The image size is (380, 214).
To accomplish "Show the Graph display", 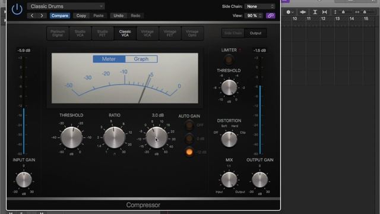I will point(141,59).
